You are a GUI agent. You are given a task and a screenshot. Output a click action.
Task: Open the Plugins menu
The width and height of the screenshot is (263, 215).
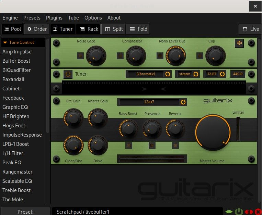[54, 18]
